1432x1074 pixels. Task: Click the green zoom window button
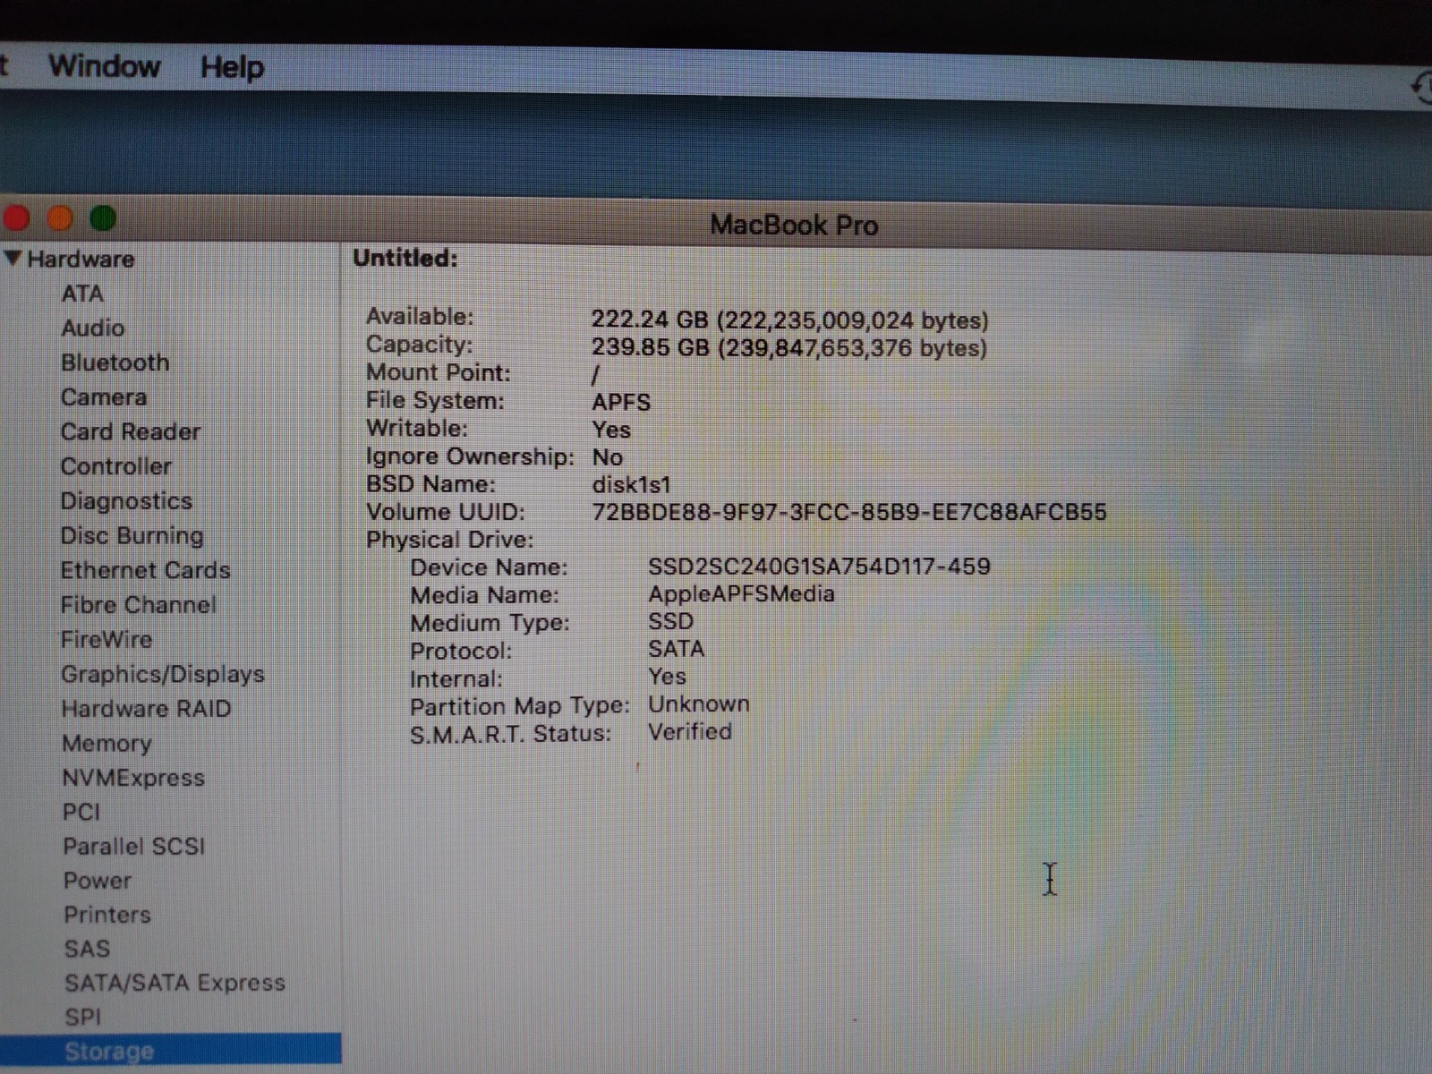coord(103,218)
